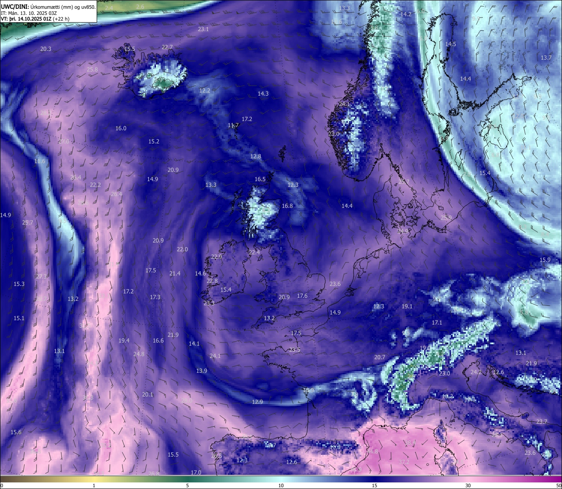Click the 14.2 value on the map
562x489 pixels.
pyautogui.click(x=406, y=14)
